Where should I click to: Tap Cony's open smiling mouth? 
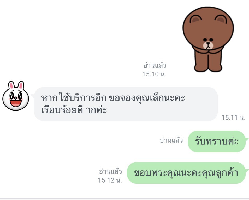(16, 103)
